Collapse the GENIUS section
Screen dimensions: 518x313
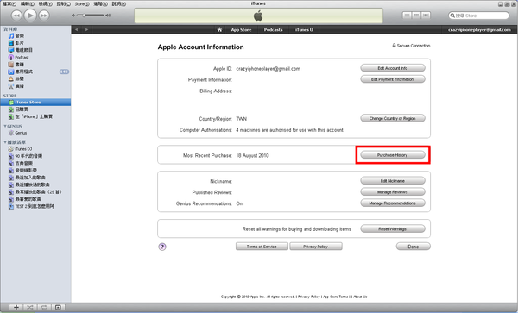(5, 127)
